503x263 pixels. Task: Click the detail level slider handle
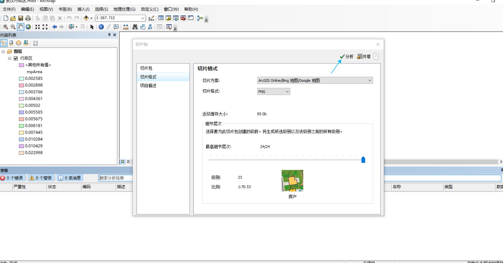(x=363, y=160)
